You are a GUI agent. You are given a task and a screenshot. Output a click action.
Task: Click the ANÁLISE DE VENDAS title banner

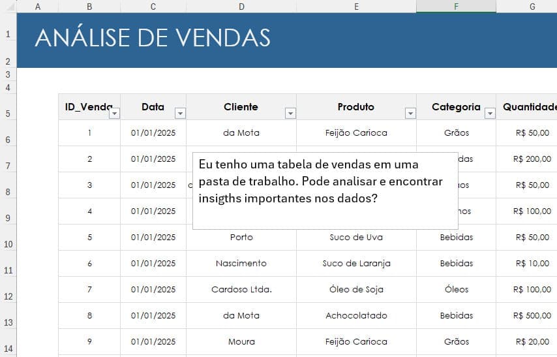click(153, 38)
